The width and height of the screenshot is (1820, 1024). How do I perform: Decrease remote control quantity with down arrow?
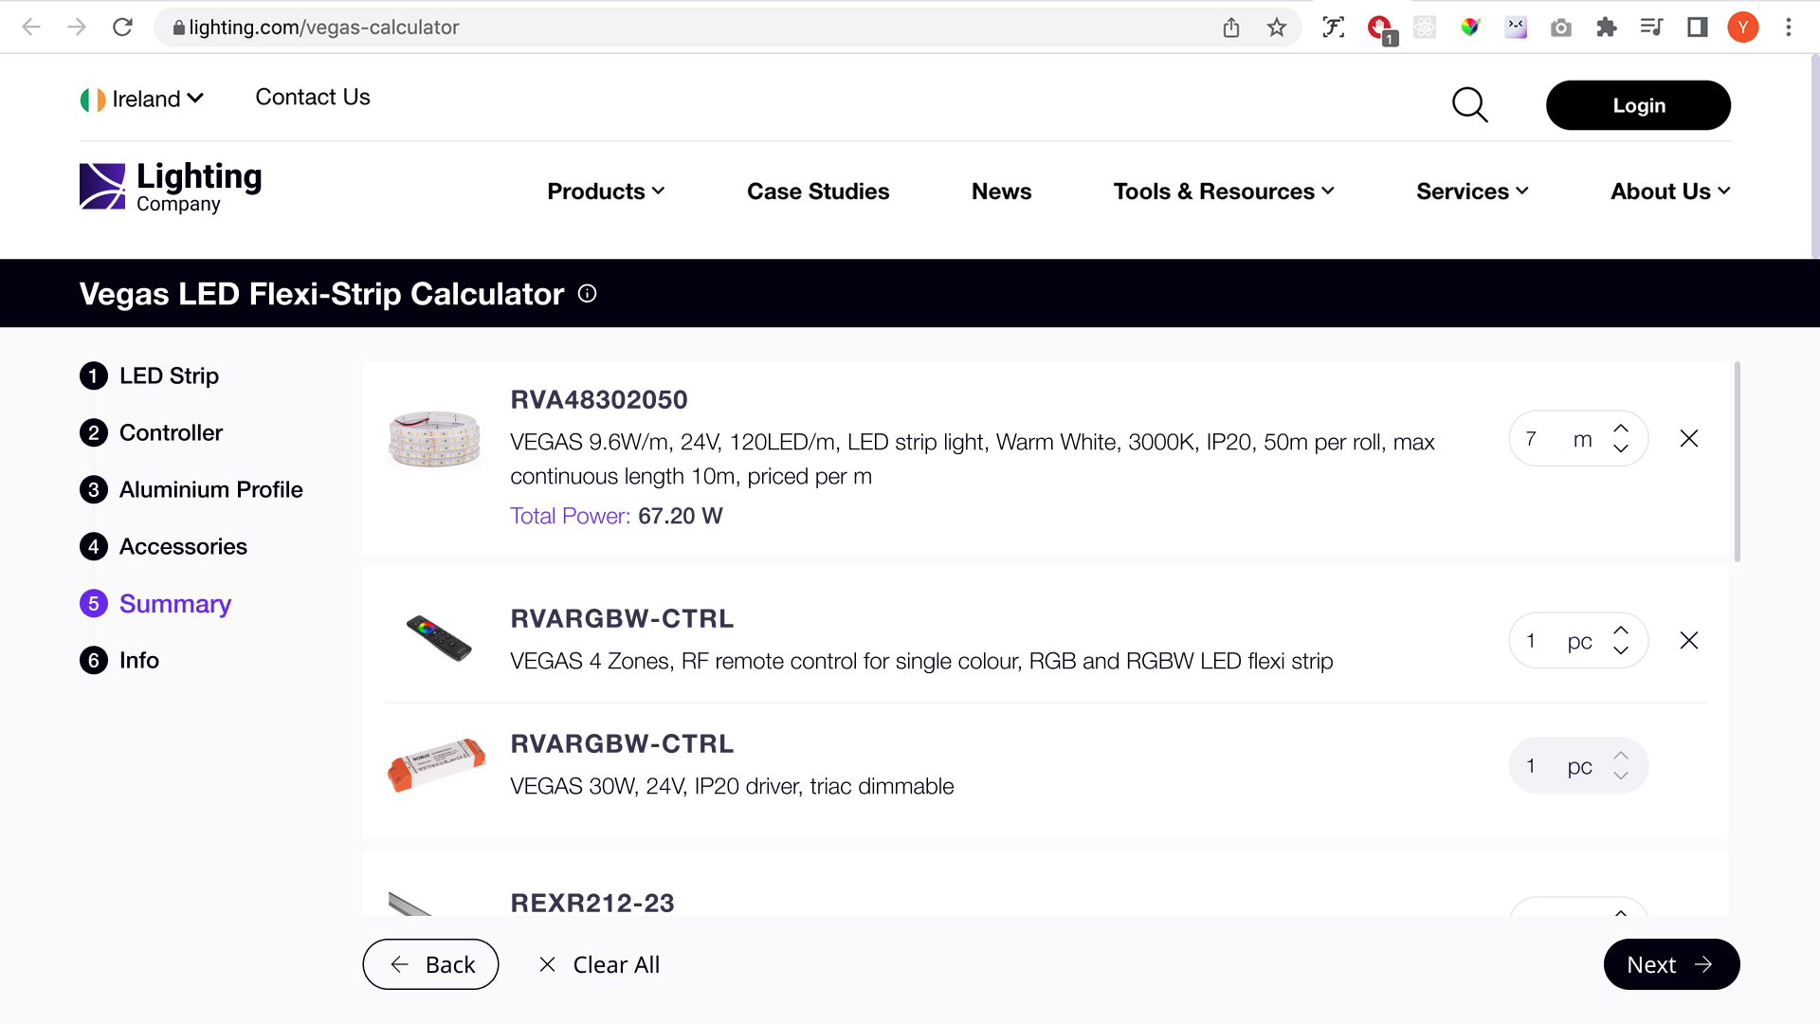[1621, 651]
